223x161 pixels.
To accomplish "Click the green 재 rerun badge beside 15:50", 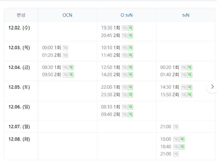I will pyautogui.click(x=189, y=95).
